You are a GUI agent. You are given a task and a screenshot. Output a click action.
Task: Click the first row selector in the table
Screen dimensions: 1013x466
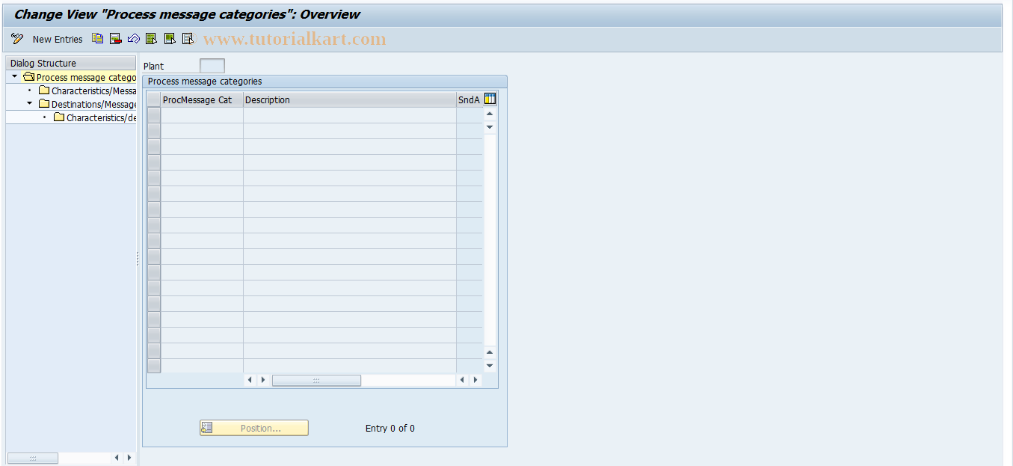(154, 115)
